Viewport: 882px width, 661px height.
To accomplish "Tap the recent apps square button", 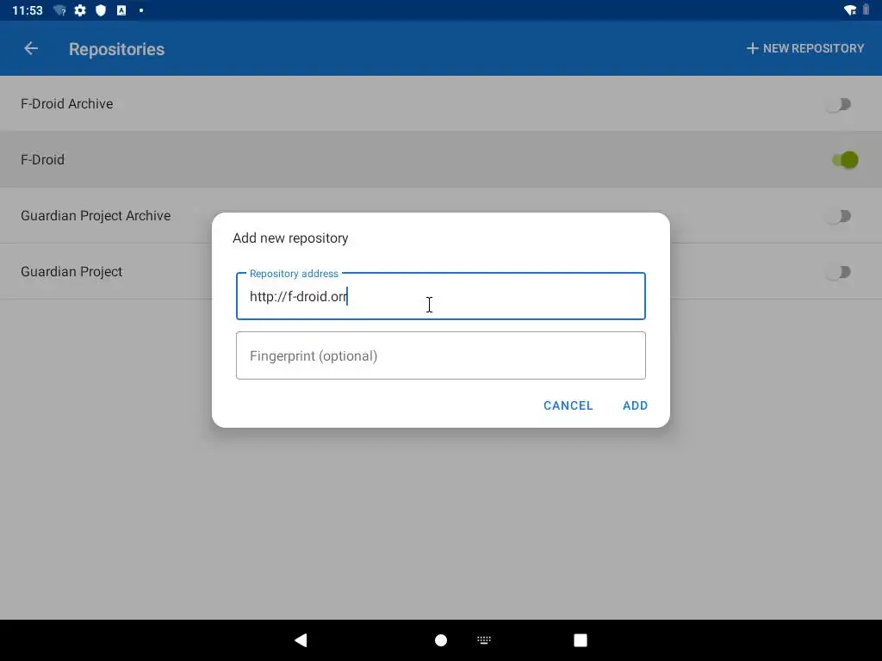I will pyautogui.click(x=581, y=640).
